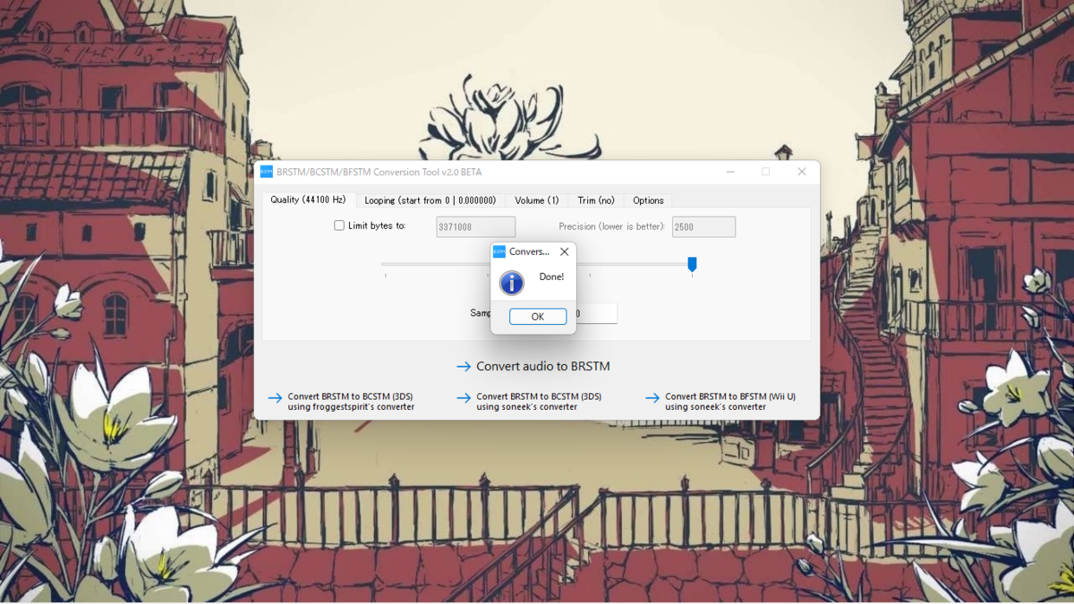Viewport: 1074px width, 604px height.
Task: Click the arrow beside Convert audio to BRSTM
Action: 464,367
